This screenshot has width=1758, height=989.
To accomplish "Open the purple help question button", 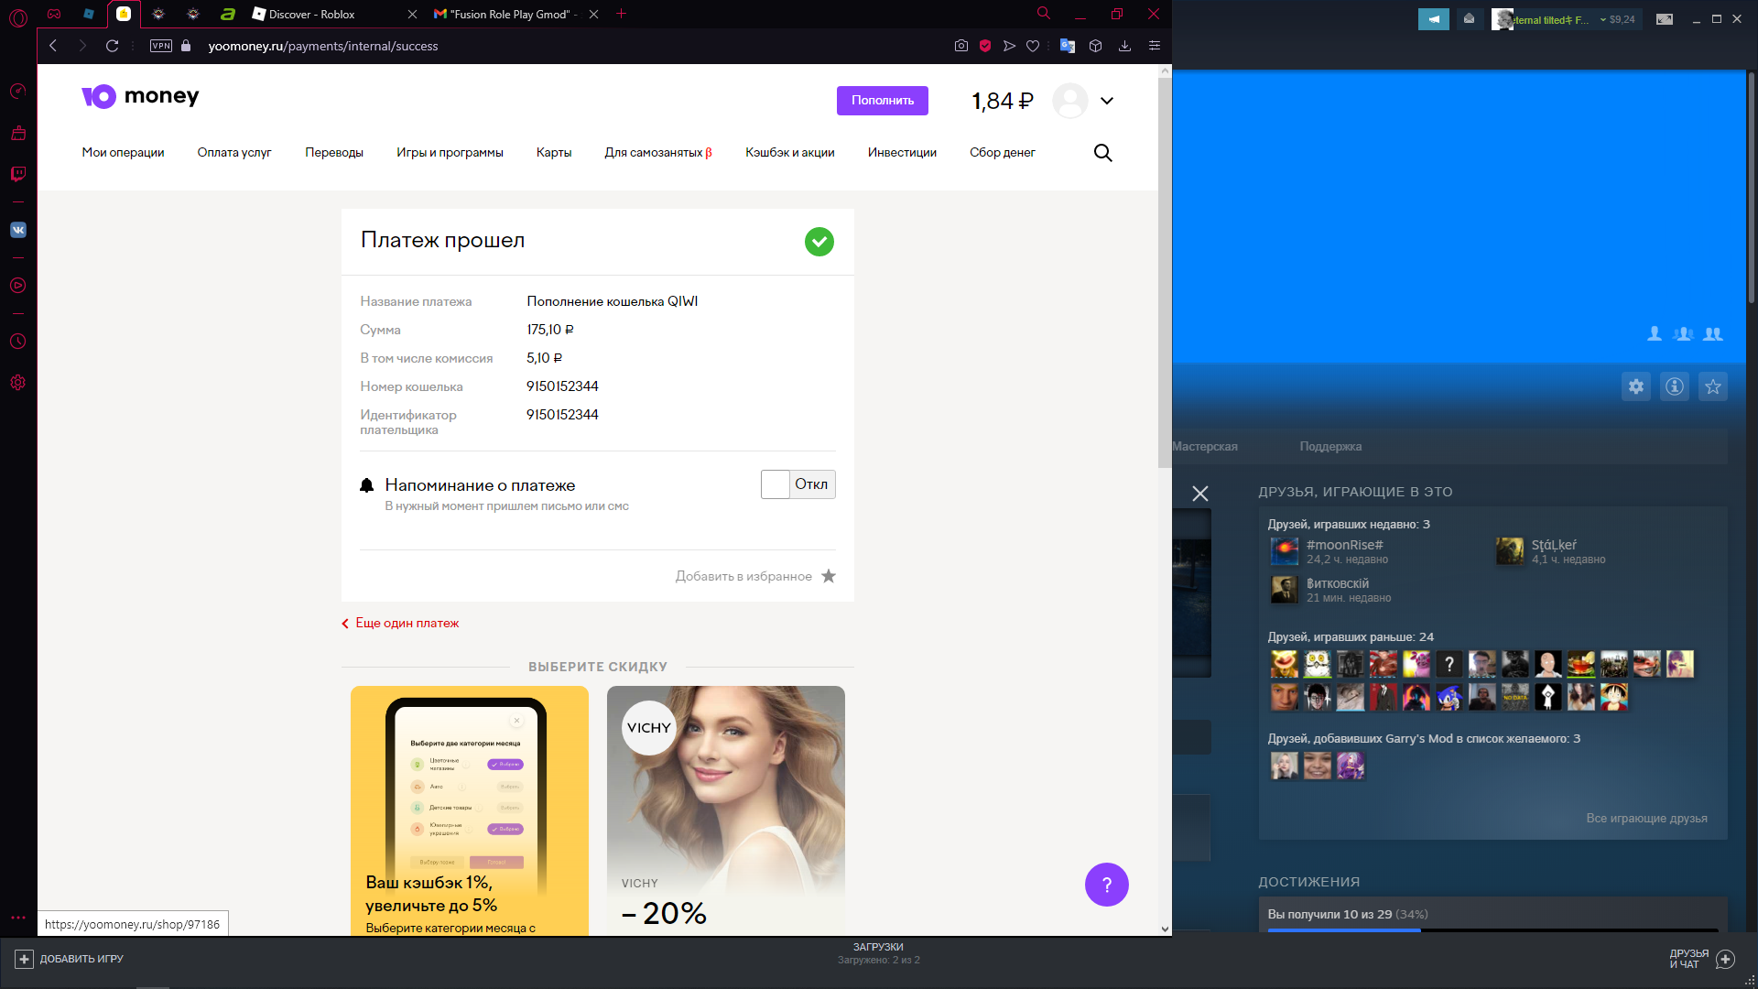I will pos(1106,885).
